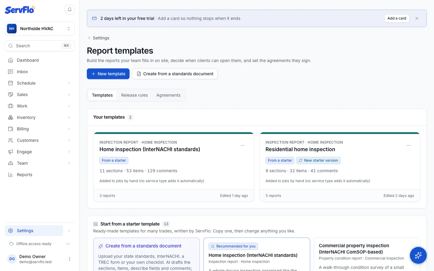434x271 pixels.
Task: Click the Reports bar chart icon
Action: 11,175
